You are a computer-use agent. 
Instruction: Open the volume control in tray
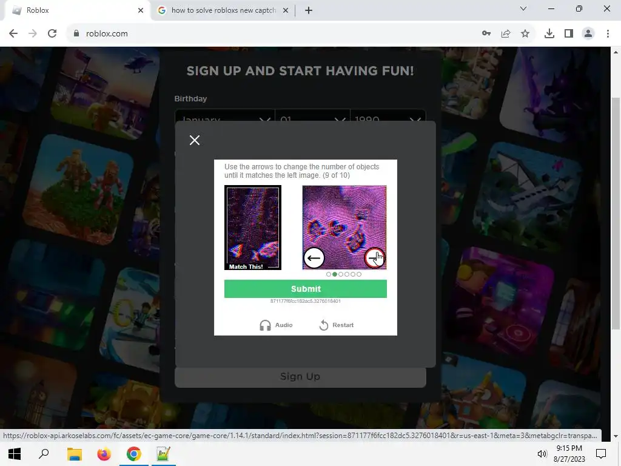[x=542, y=454]
